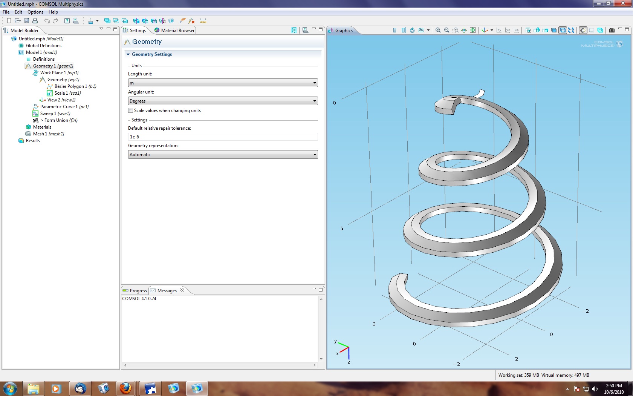Click the Zoom Extents icon
Image resolution: width=633 pixels, height=396 pixels.
pyautogui.click(x=472, y=30)
